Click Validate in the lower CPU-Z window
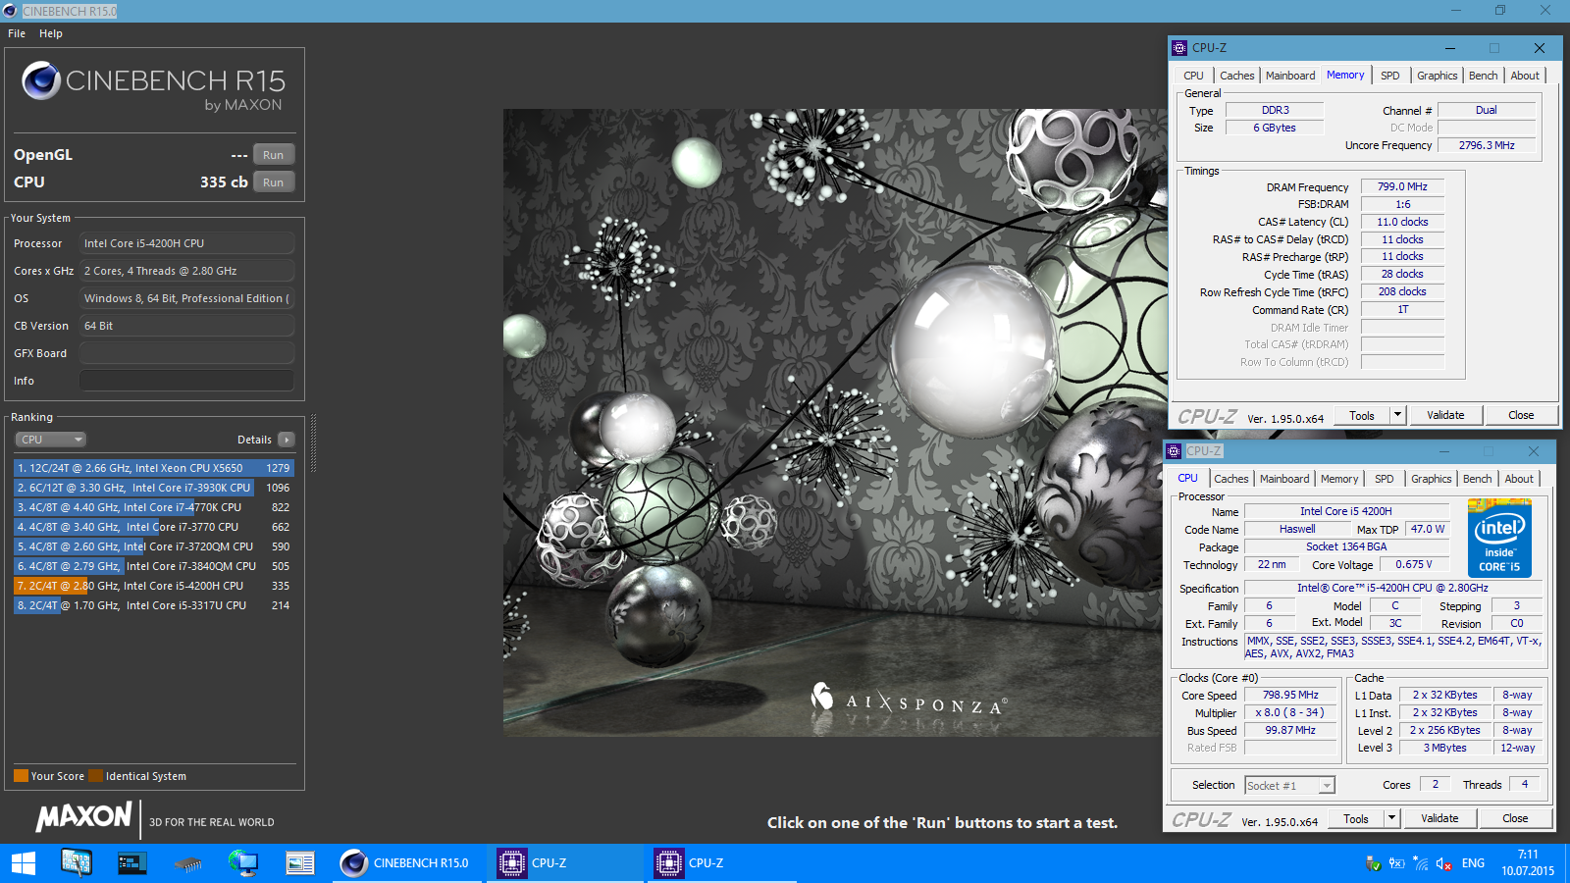Viewport: 1570px width, 883px height. pos(1439,818)
